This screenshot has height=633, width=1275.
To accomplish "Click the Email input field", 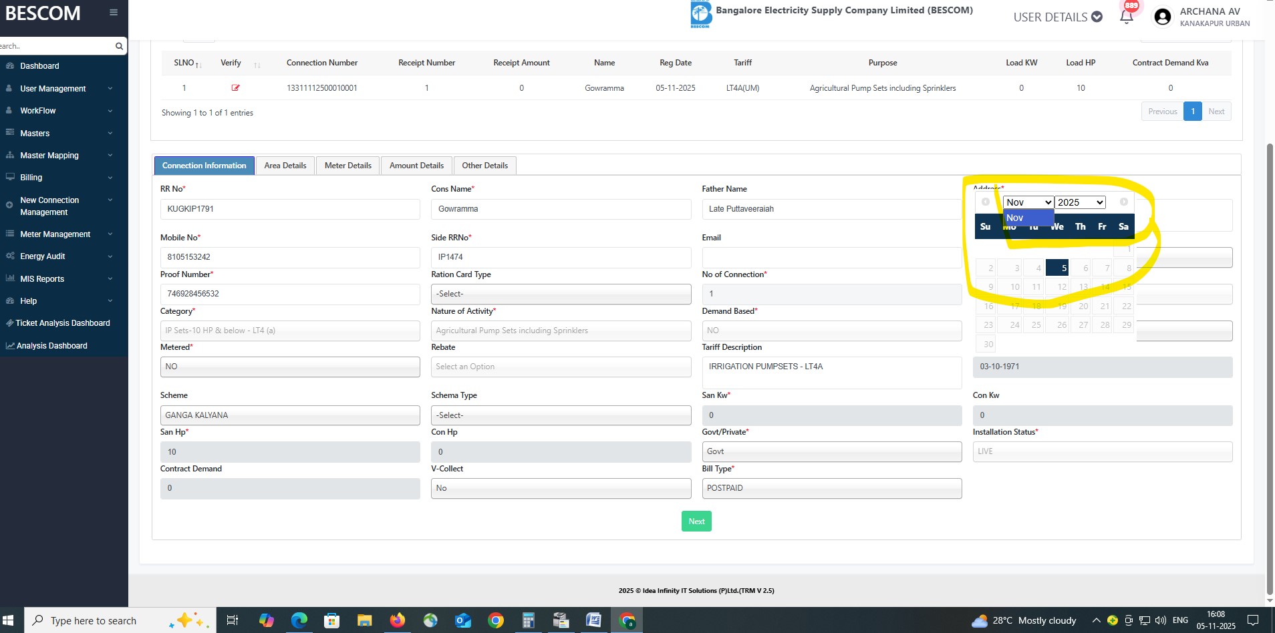I will click(x=831, y=257).
